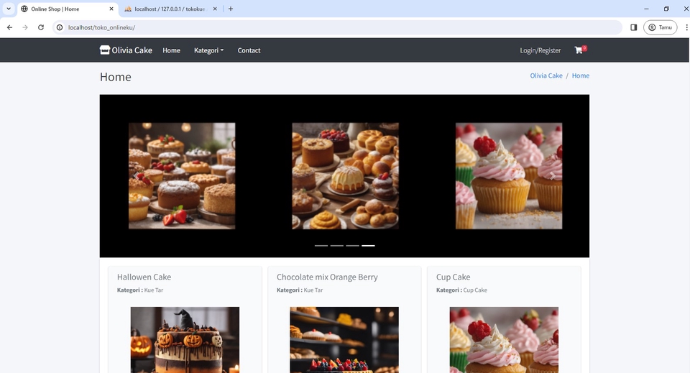Open the browser side panel icon
The width and height of the screenshot is (690, 373).
click(x=634, y=27)
